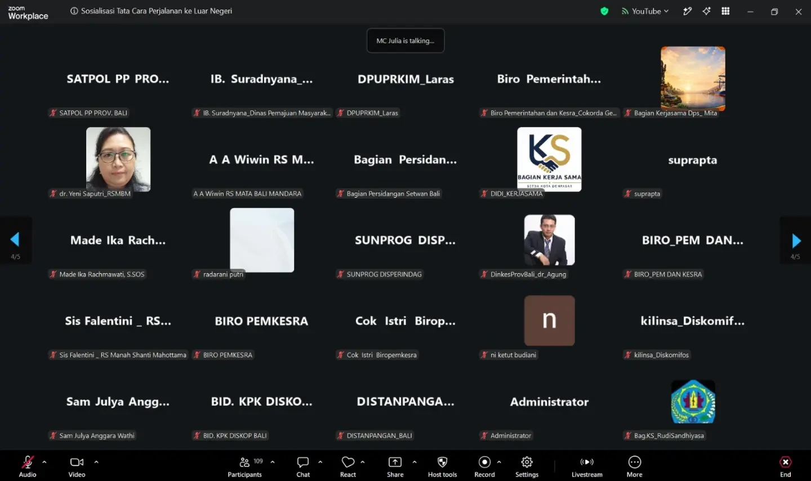The width and height of the screenshot is (811, 481).
Task: Click the green encryption shield icon
Action: point(604,11)
